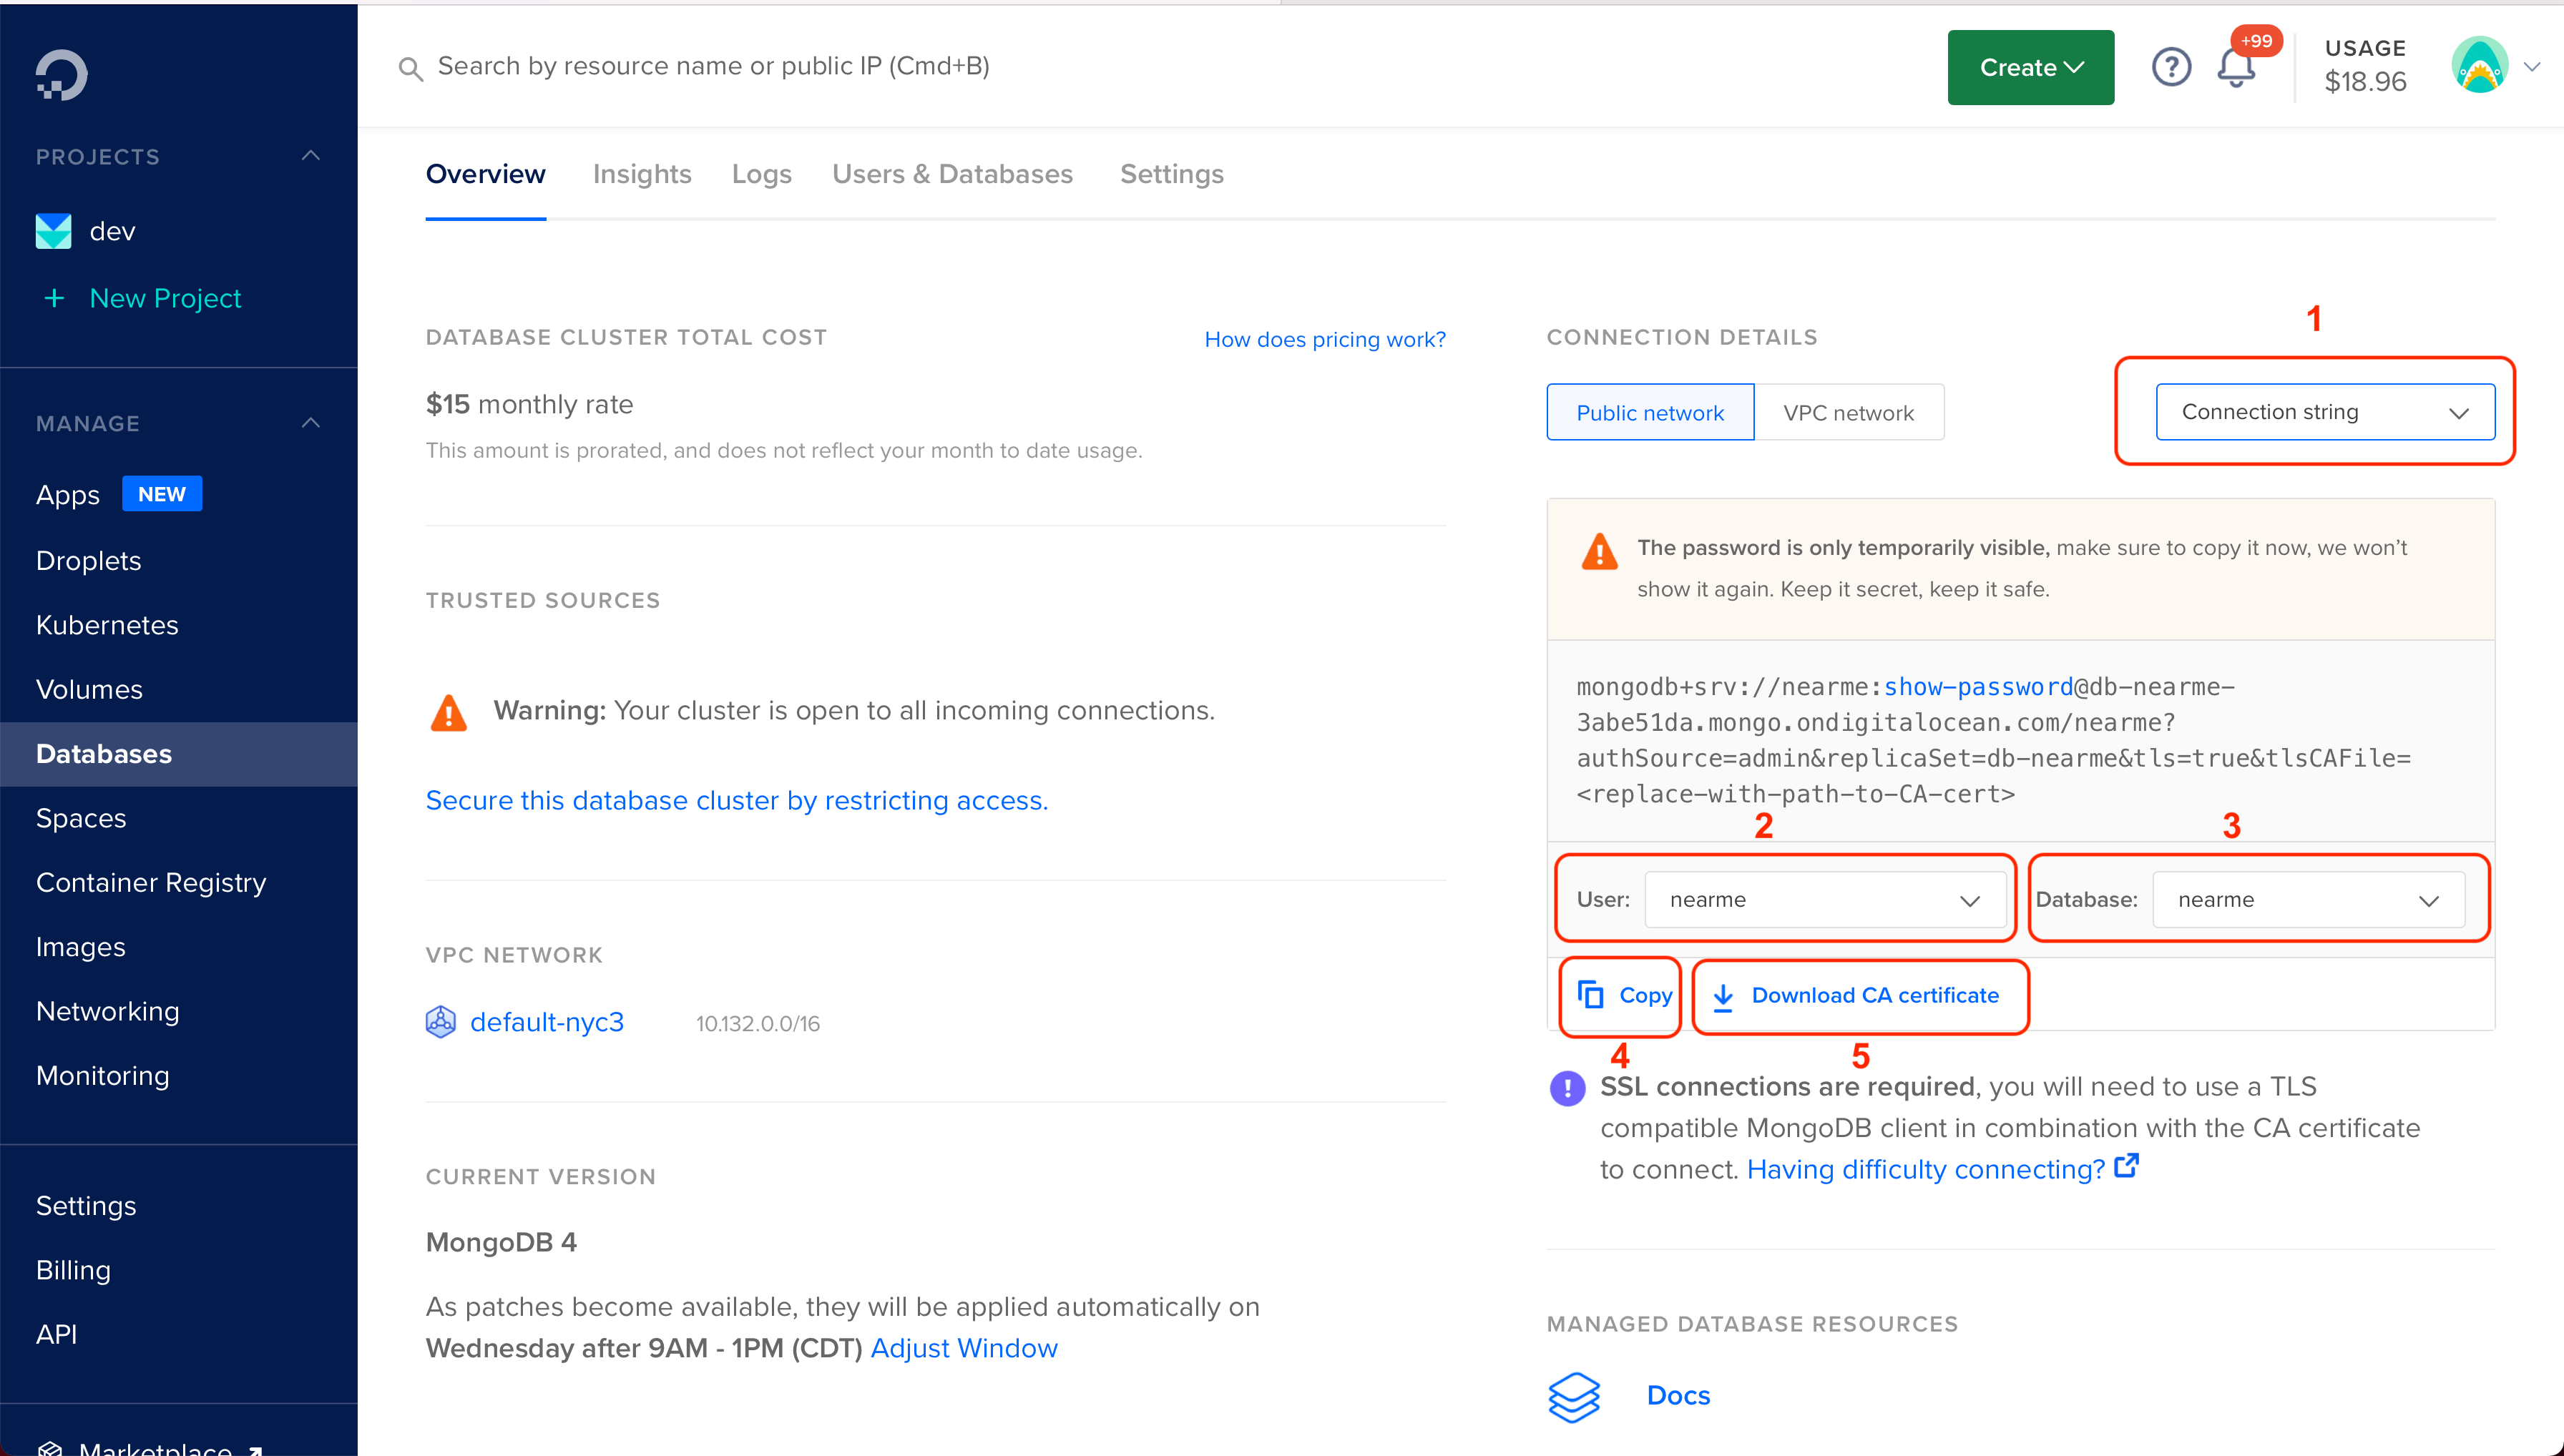Expand the account menu chevron
Viewport: 2564px width, 1456px height.
[2532, 67]
